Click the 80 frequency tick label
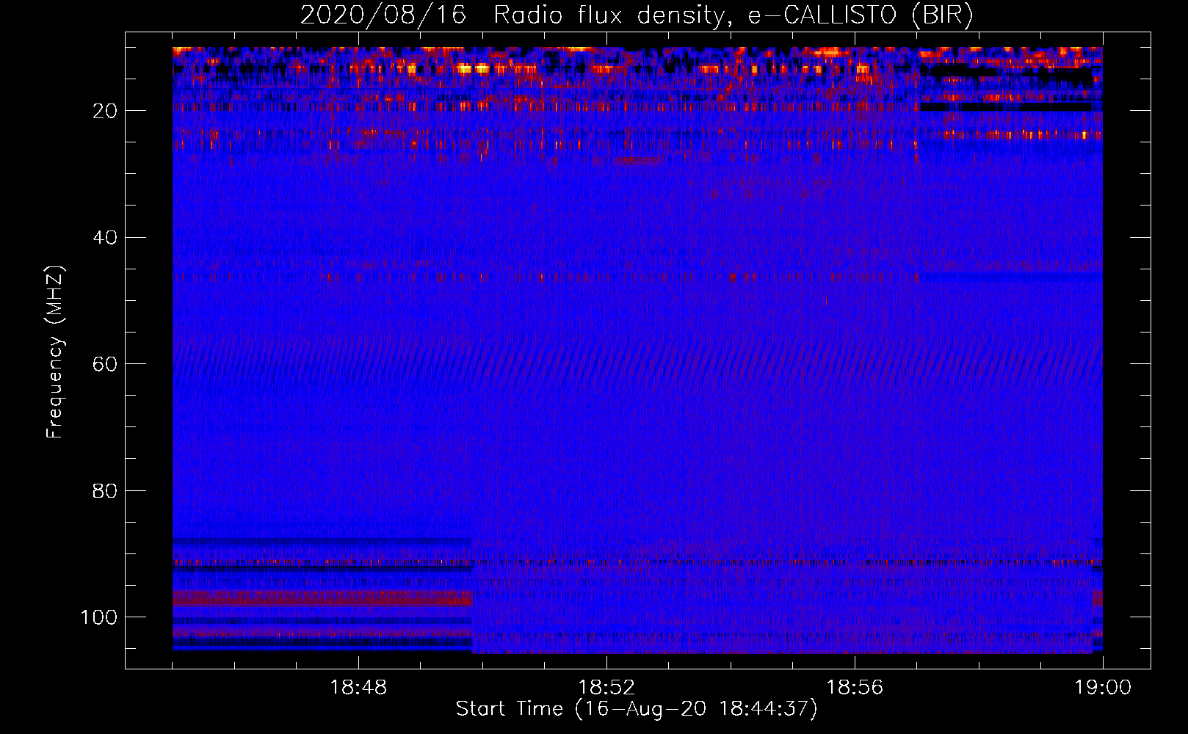1188x734 pixels. click(x=105, y=491)
